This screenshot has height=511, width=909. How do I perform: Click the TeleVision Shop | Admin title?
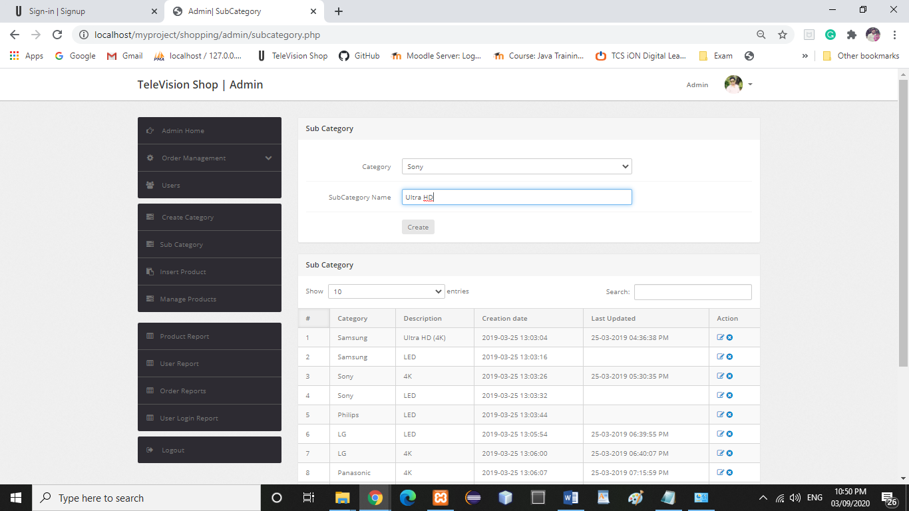200,85
